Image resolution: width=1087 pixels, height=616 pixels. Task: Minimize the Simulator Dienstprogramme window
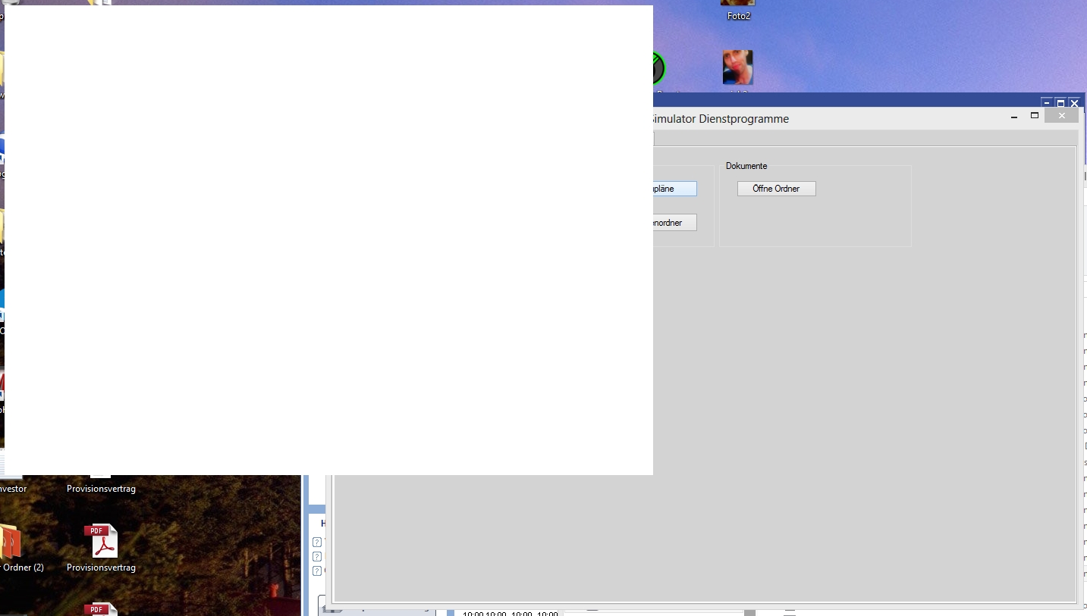1014,116
